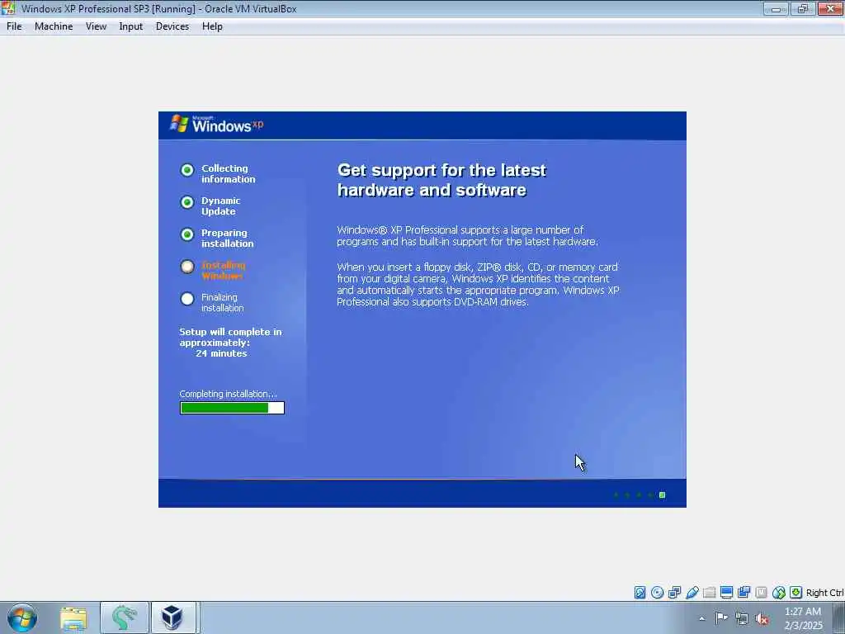Open the Windows 7 Start orb
The image size is (845, 634).
point(22,617)
